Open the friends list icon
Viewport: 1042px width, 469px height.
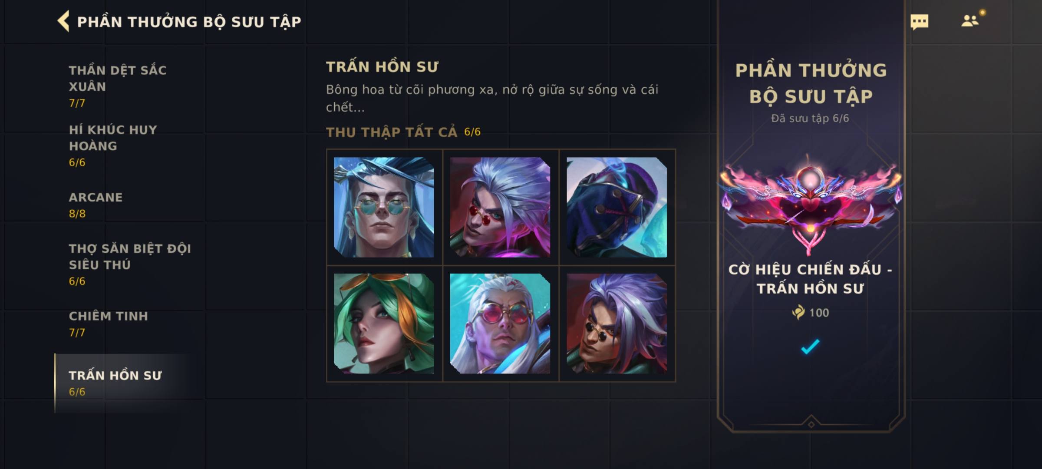(970, 20)
